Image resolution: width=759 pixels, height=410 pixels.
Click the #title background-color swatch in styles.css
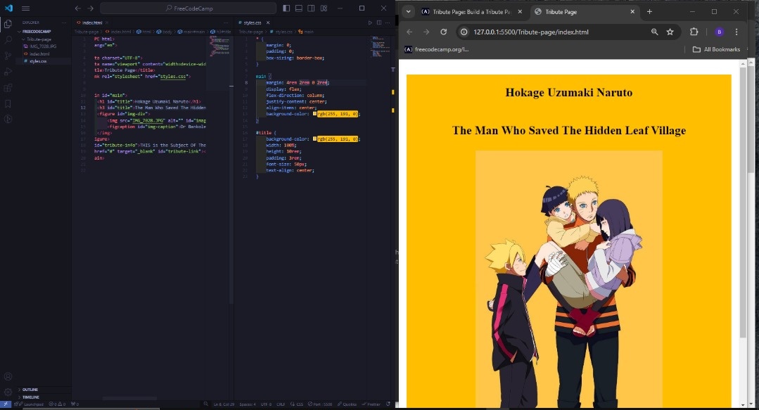[314, 139]
